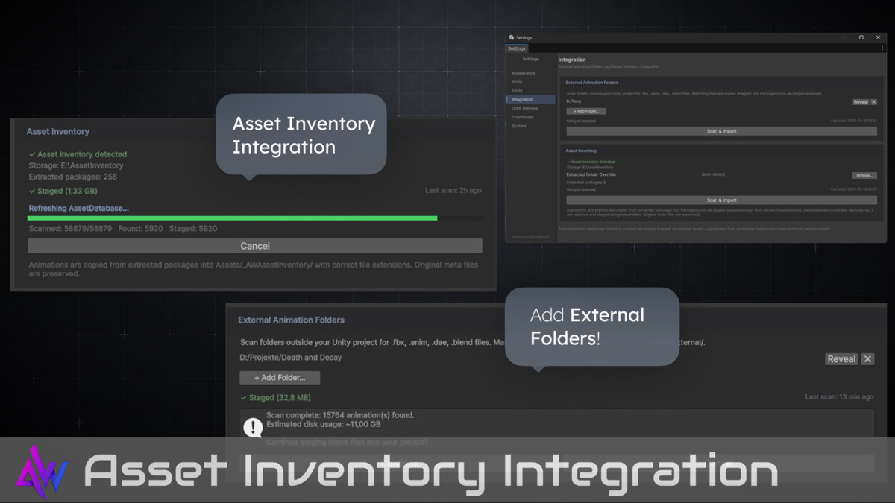
Task: Click 'External Animation Folders' heading in Settings window
Action: pos(592,83)
